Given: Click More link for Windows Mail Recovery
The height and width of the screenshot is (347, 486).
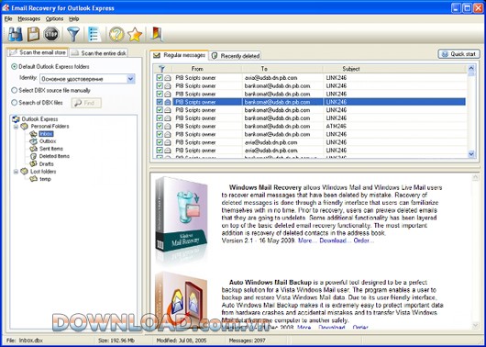Looking at the screenshot, I should pyautogui.click(x=307, y=241).
